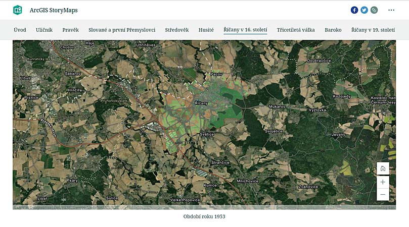Reset map to home extent
This screenshot has width=409, height=227.
point(383,168)
